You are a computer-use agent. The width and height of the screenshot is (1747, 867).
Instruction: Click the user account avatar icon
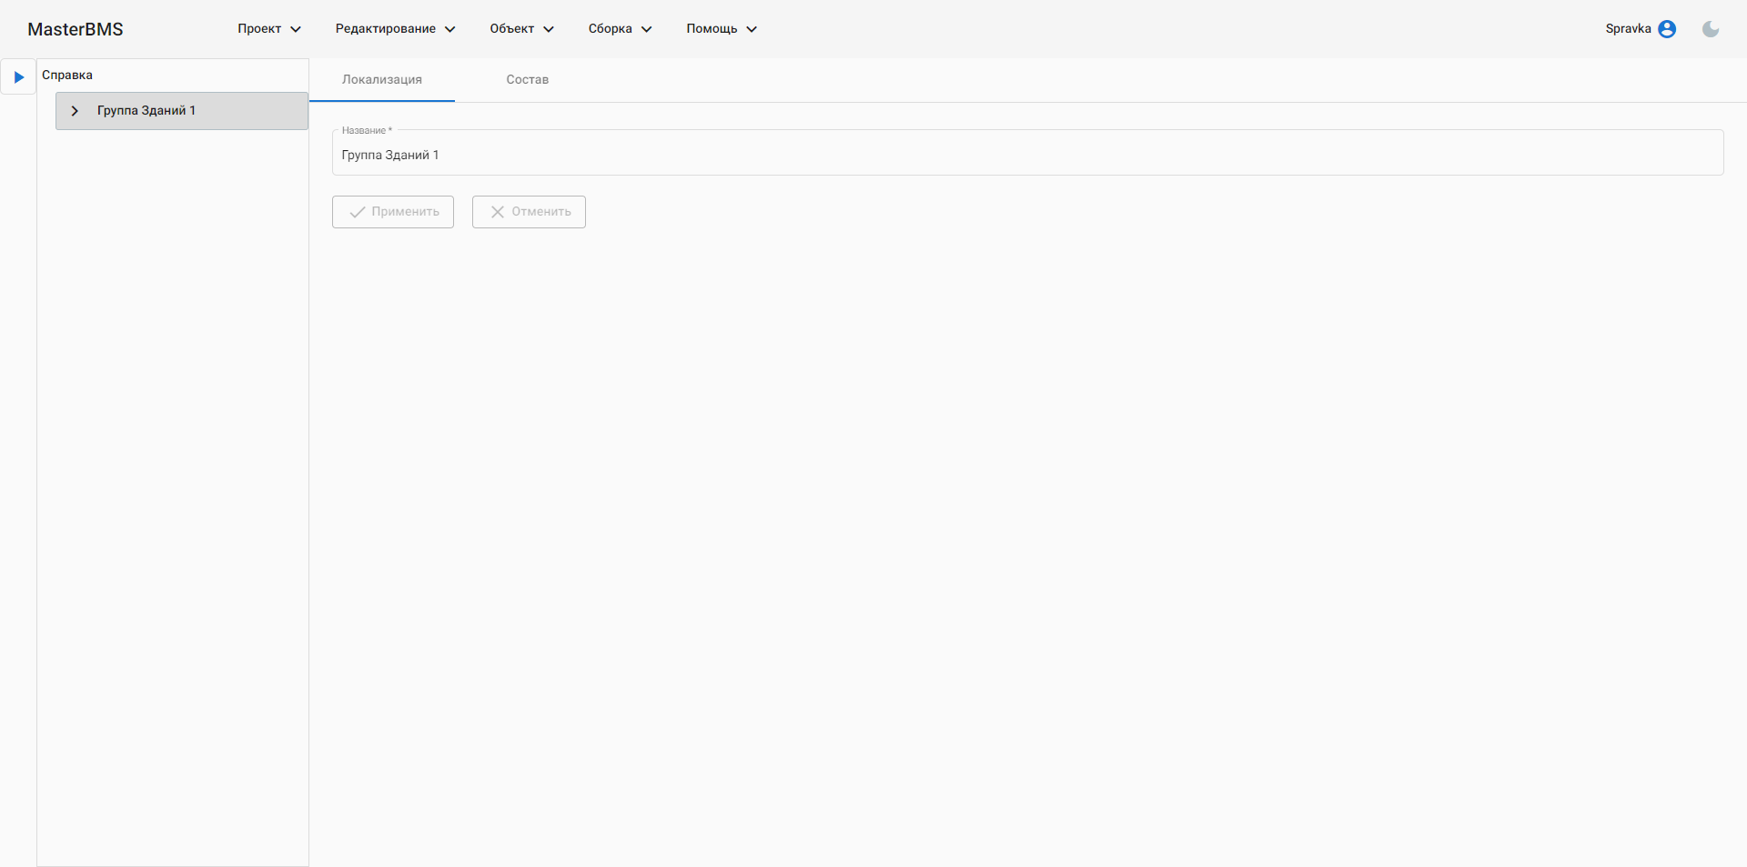point(1667,29)
